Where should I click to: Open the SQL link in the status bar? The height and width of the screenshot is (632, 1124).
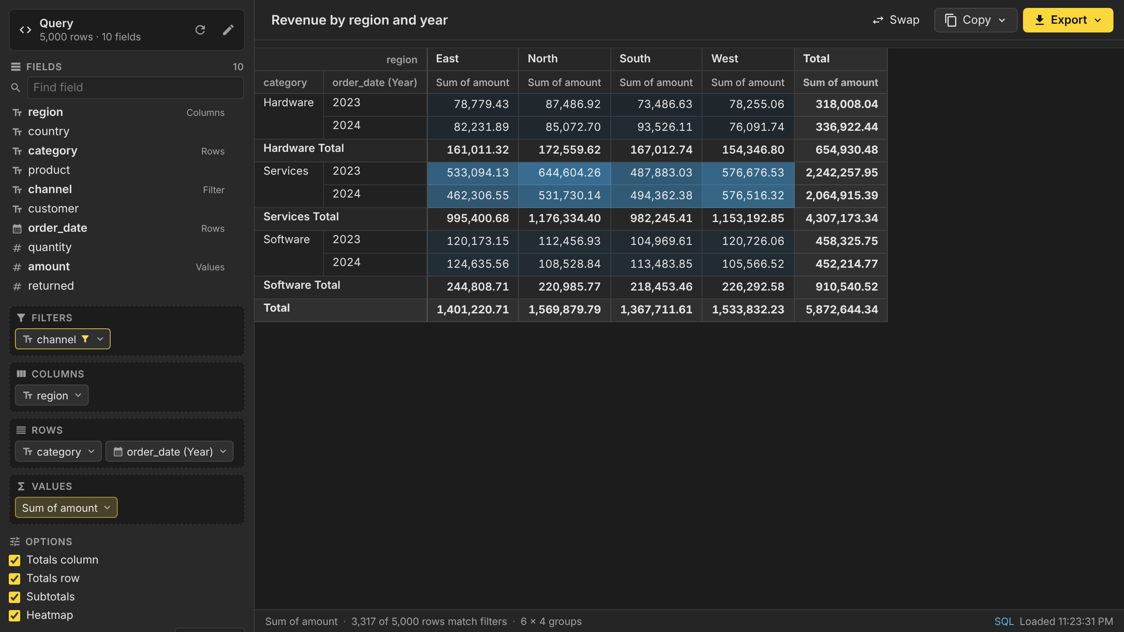click(x=1004, y=621)
